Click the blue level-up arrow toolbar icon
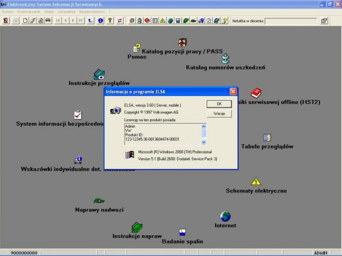This screenshot has height=256, width=342. (90, 21)
